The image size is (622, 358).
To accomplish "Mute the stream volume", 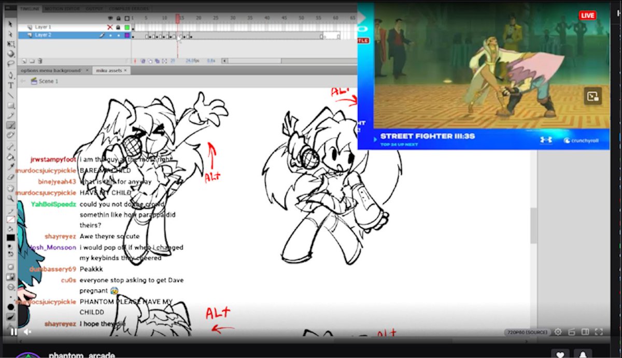I will point(27,332).
